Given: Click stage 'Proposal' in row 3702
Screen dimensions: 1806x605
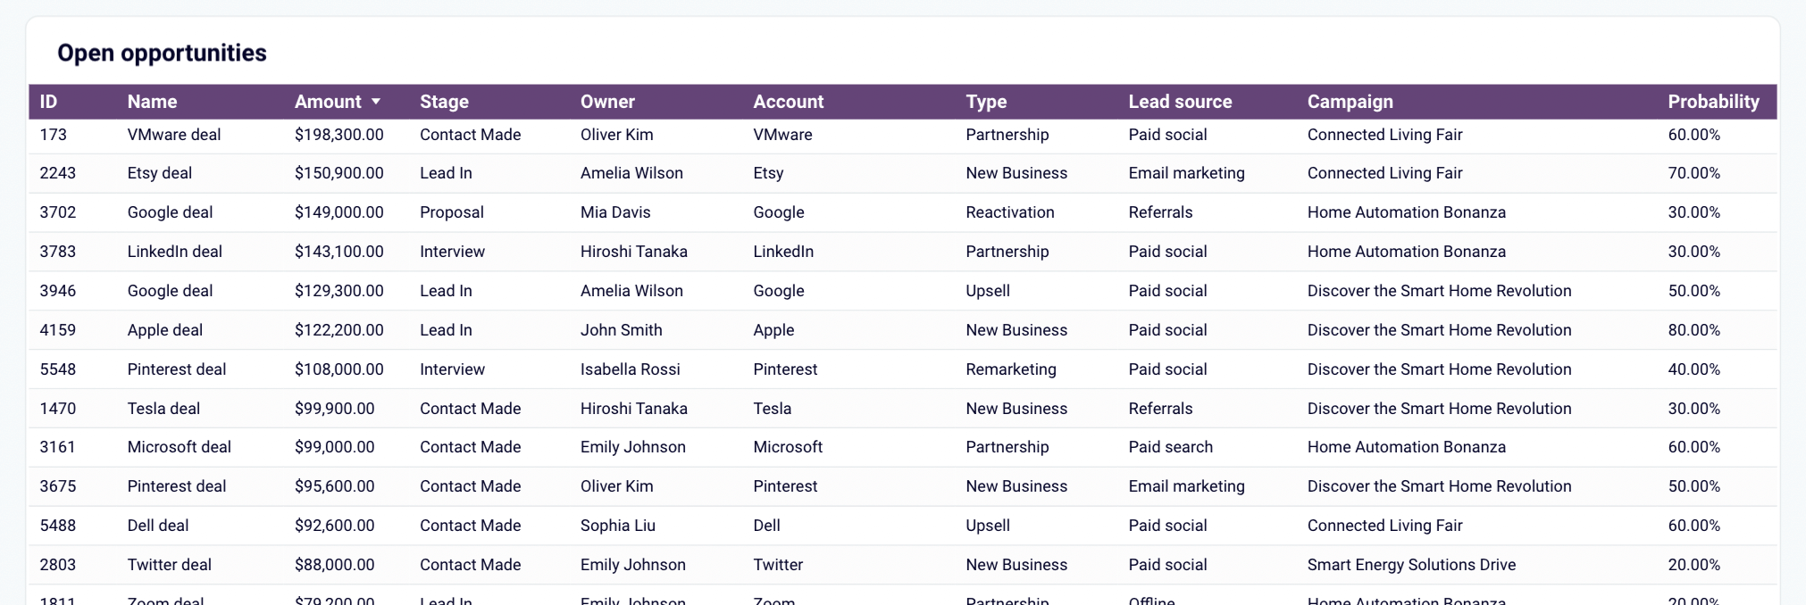Looking at the screenshot, I should 452,212.
